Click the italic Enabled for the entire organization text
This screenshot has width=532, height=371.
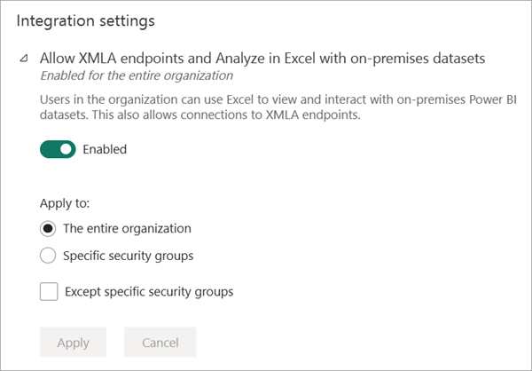(x=137, y=75)
